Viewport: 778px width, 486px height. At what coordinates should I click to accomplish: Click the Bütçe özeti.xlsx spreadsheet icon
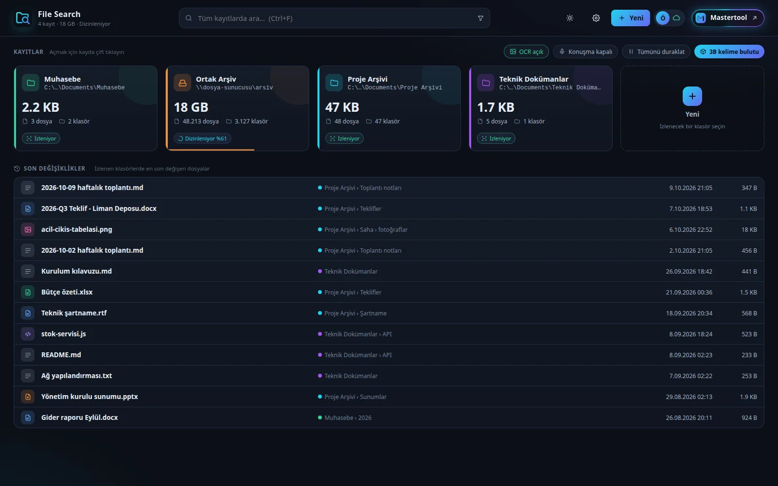(28, 292)
